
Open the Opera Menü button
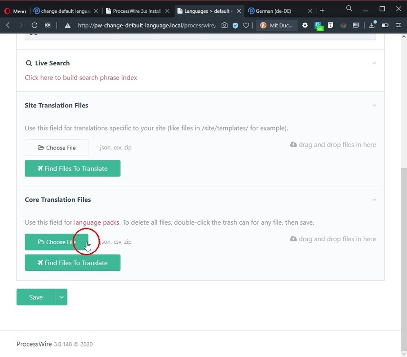click(15, 10)
